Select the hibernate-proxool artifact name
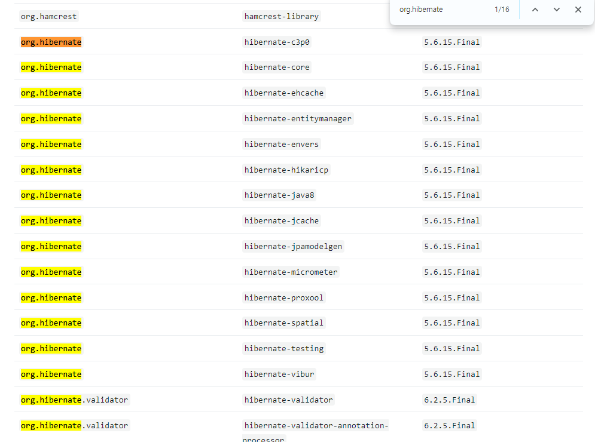 click(x=284, y=297)
